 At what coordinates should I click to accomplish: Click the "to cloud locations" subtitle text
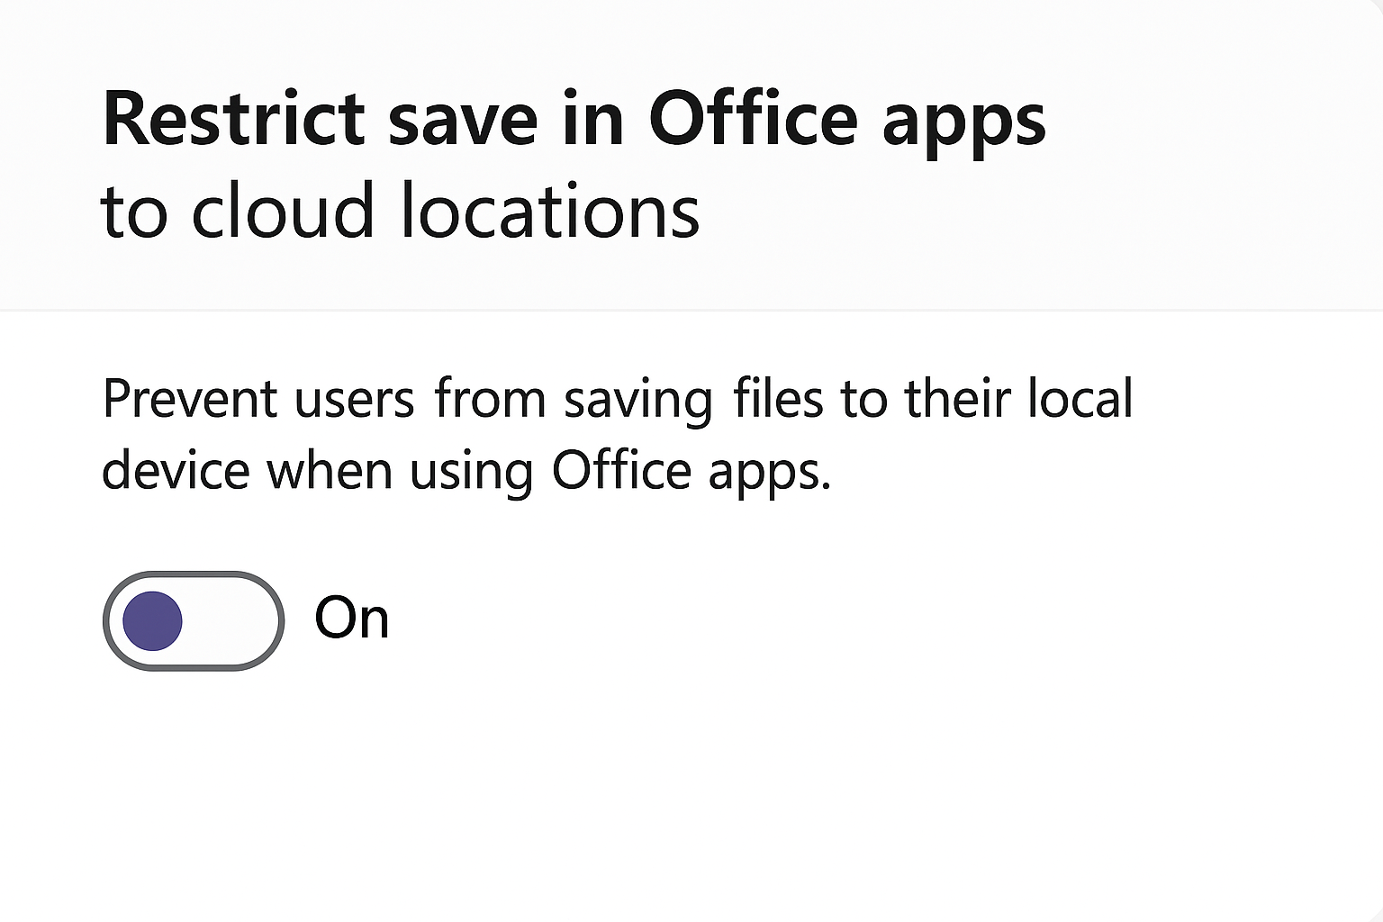(400, 212)
